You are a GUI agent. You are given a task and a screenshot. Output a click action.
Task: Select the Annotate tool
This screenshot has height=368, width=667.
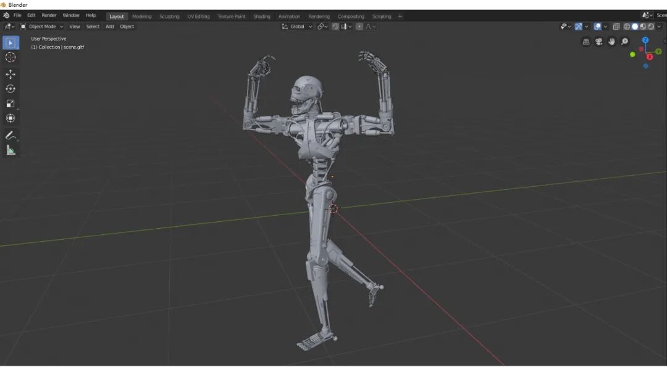point(10,135)
